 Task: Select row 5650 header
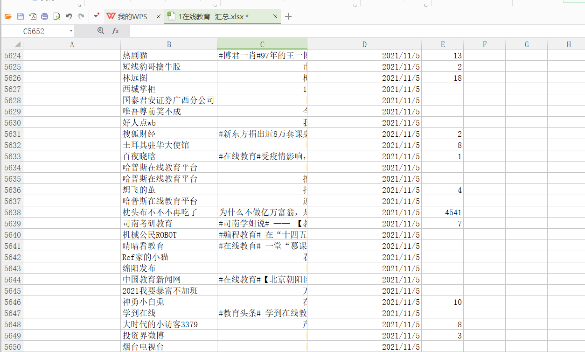pyautogui.click(x=12, y=347)
